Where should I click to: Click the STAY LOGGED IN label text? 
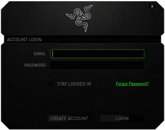[74, 84]
